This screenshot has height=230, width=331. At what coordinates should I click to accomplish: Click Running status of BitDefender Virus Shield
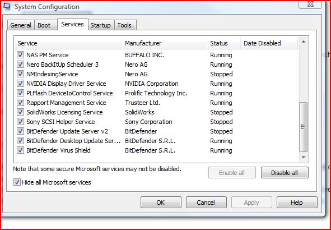(x=221, y=150)
